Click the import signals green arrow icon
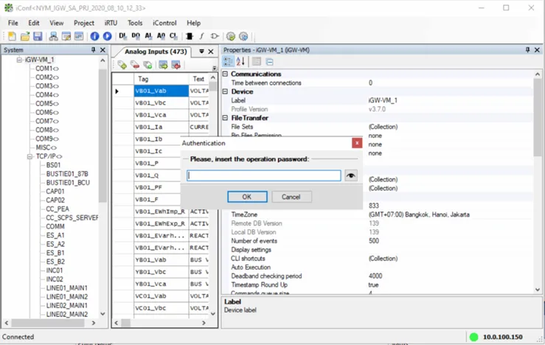 163,65
